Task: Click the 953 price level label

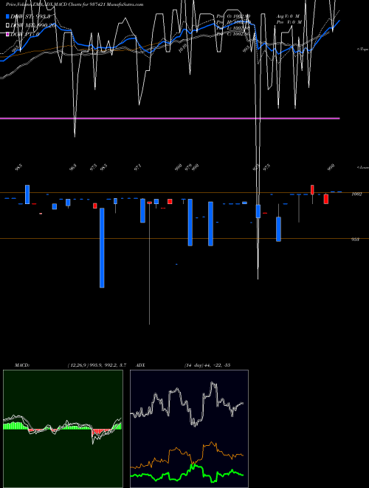Action: pos(355,240)
